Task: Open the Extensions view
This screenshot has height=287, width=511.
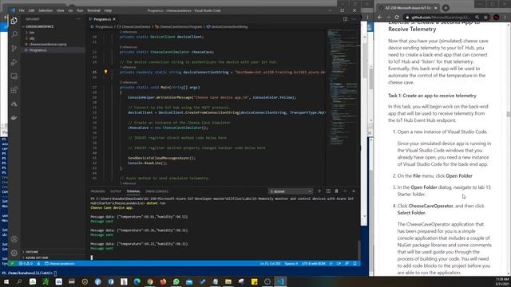Action: pos(14,90)
